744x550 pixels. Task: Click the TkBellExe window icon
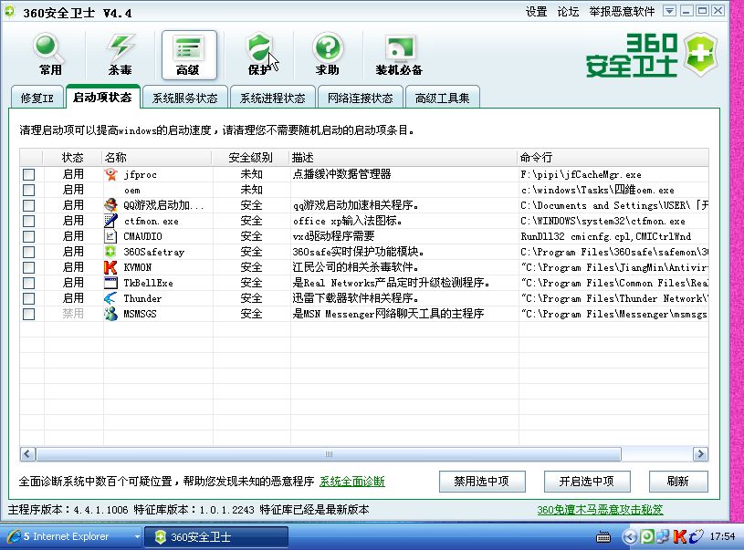(x=110, y=283)
